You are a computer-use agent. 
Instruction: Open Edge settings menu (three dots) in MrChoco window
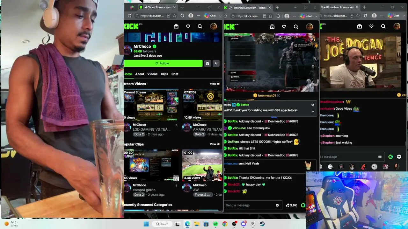(x=198, y=16)
